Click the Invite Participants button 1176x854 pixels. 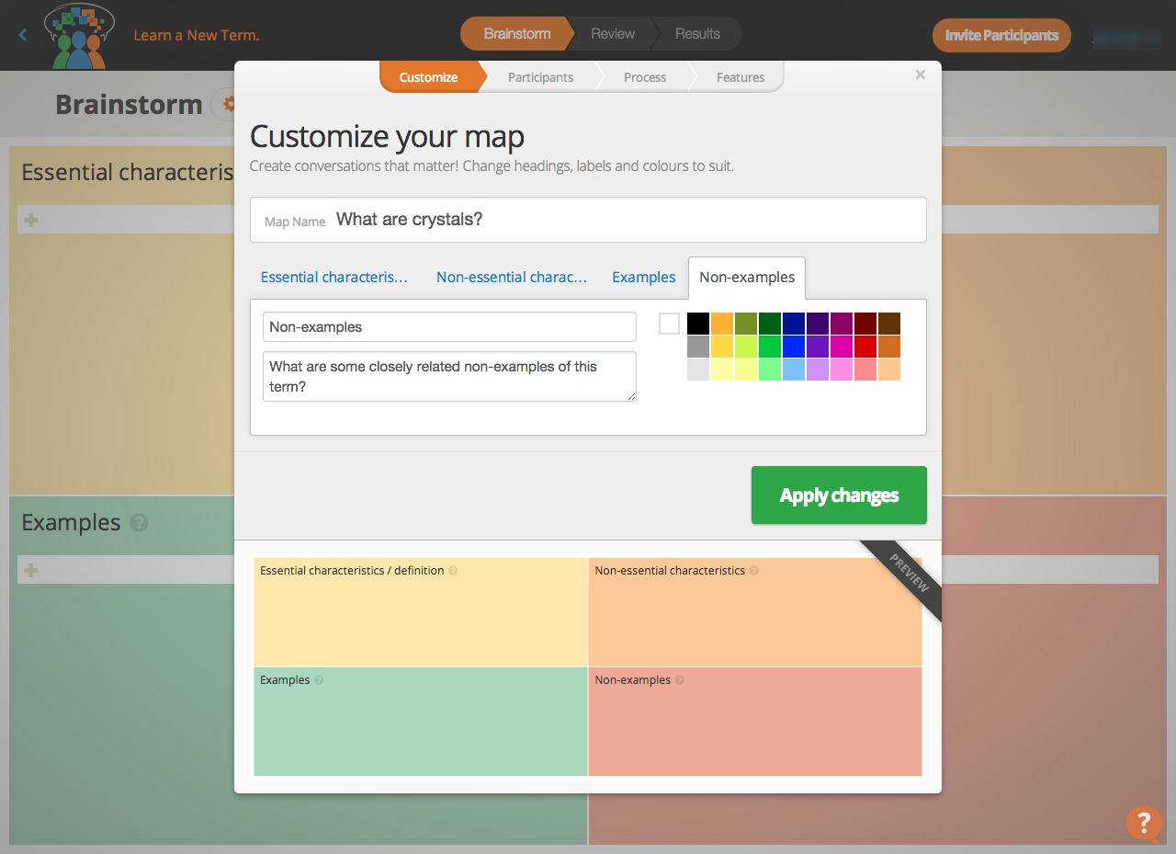1001,35
